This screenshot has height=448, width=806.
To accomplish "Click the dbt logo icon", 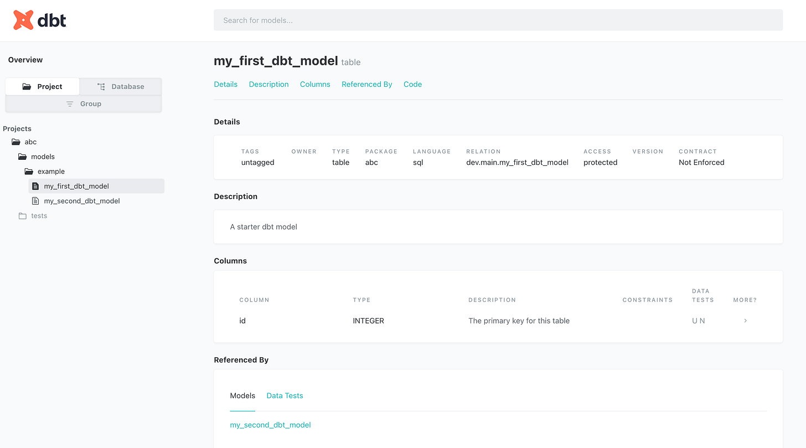I will (x=23, y=20).
